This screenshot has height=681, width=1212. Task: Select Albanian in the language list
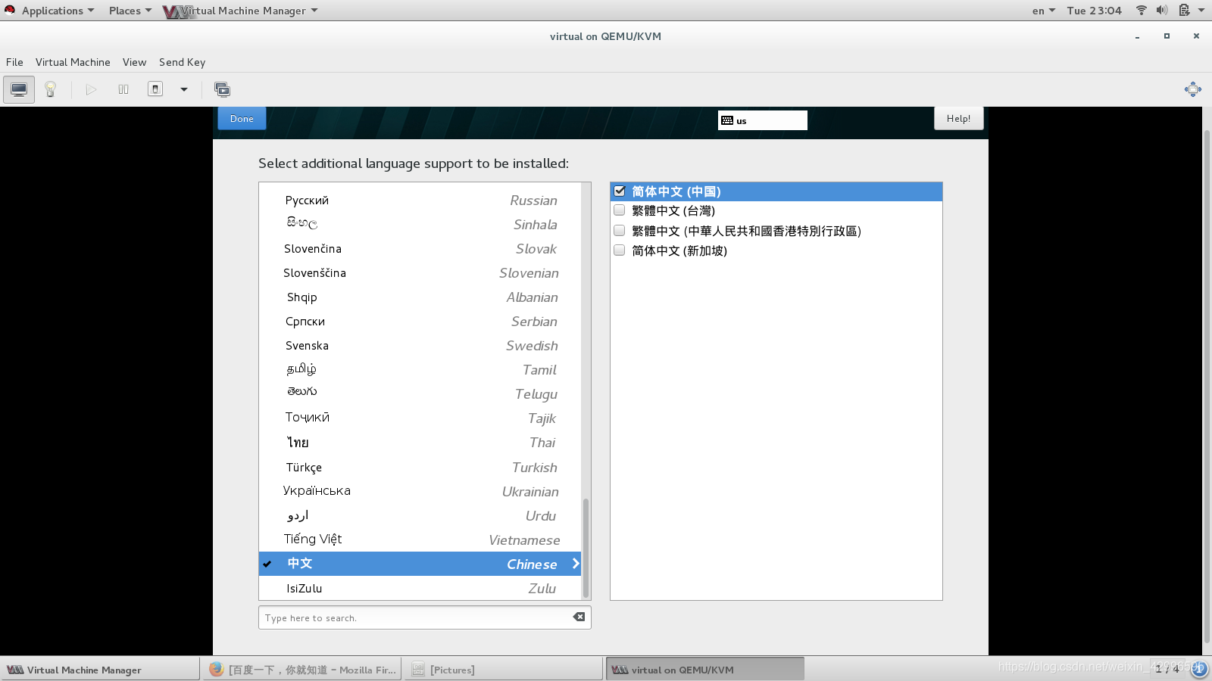[420, 297]
